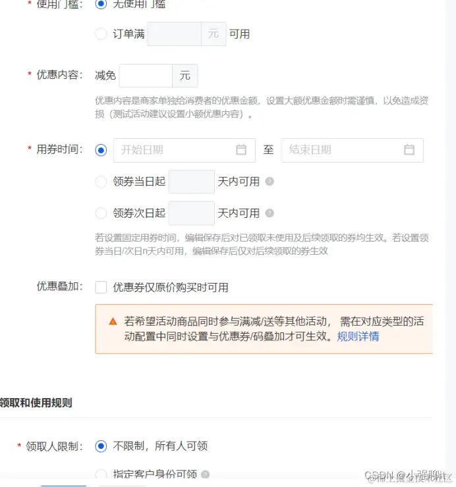Viewport: 456px width, 487px height.
Task: Select 不限制，所有人可领 radio option
Action: pos(101,446)
